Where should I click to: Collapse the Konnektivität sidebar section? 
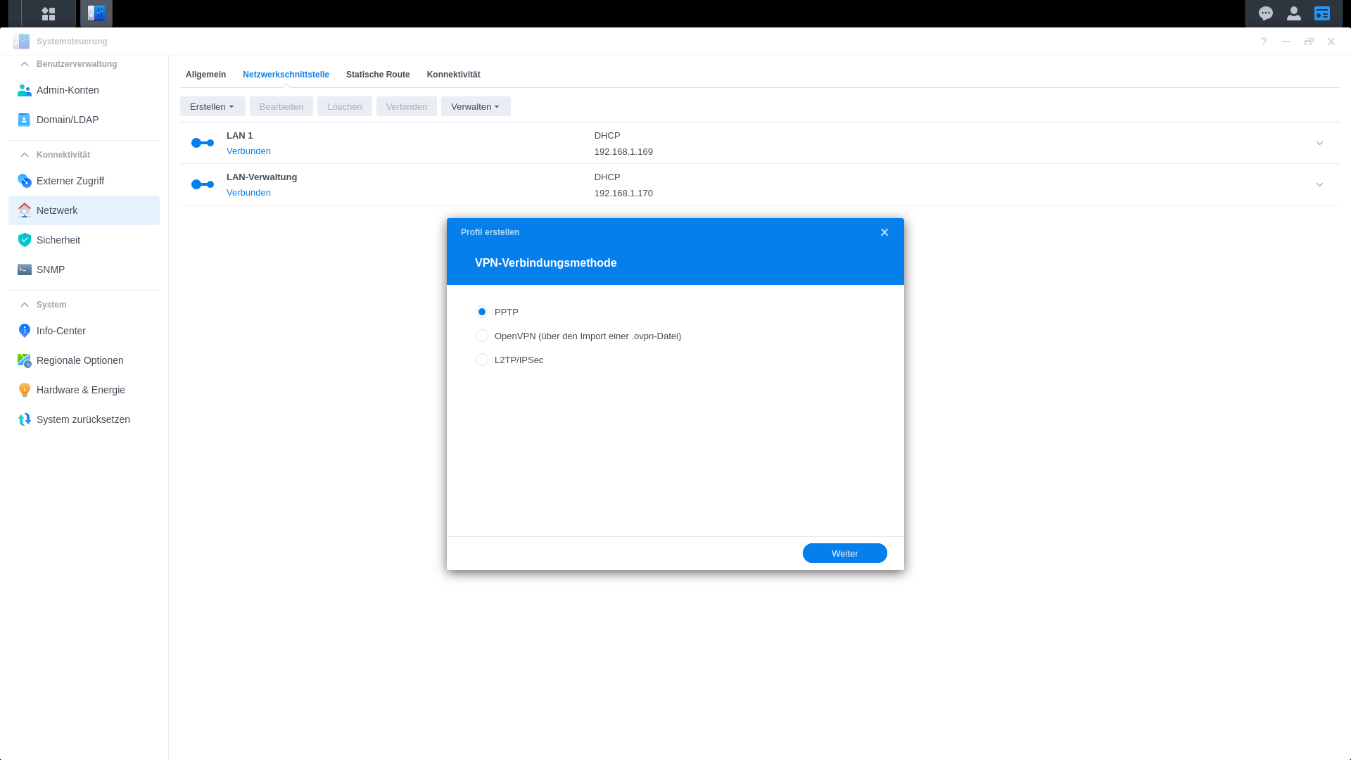coord(25,155)
